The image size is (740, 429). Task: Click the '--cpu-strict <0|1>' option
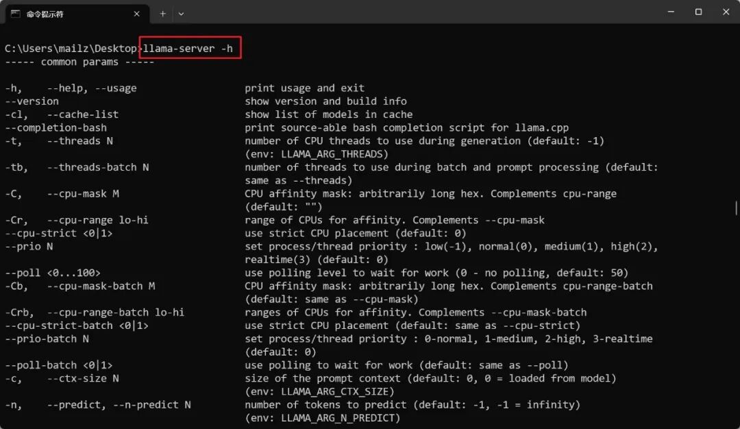58,233
